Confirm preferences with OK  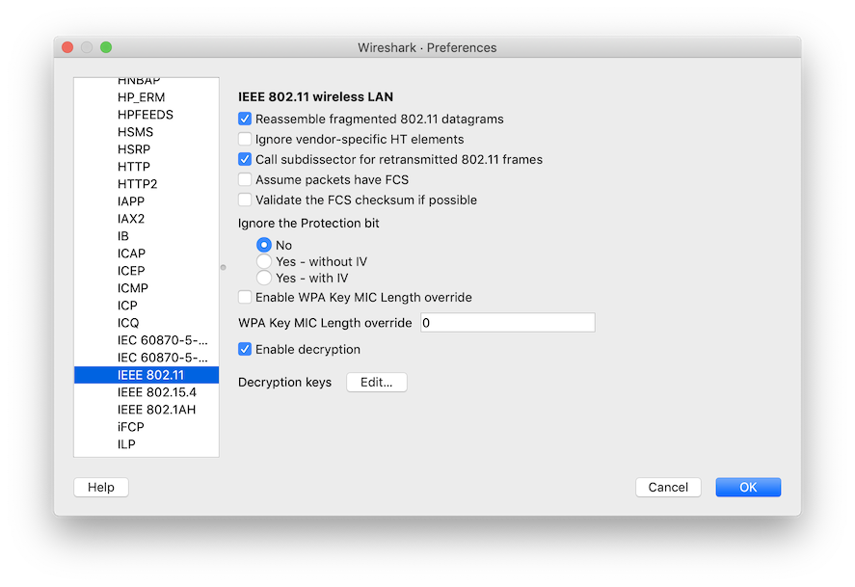pyautogui.click(x=748, y=487)
